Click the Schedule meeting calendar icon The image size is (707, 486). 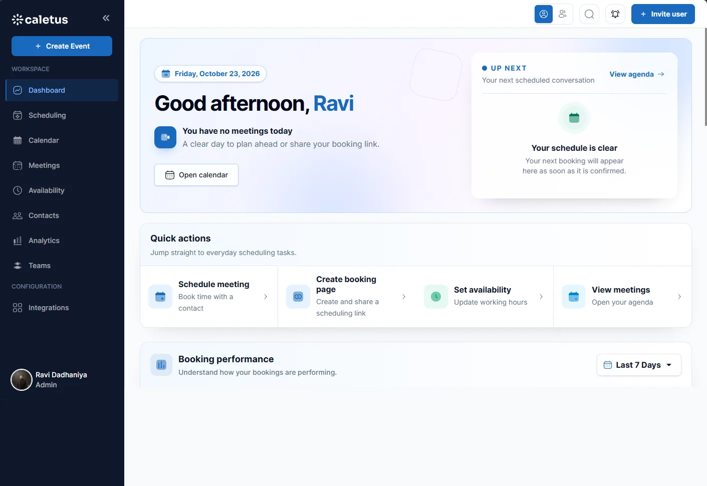(160, 297)
